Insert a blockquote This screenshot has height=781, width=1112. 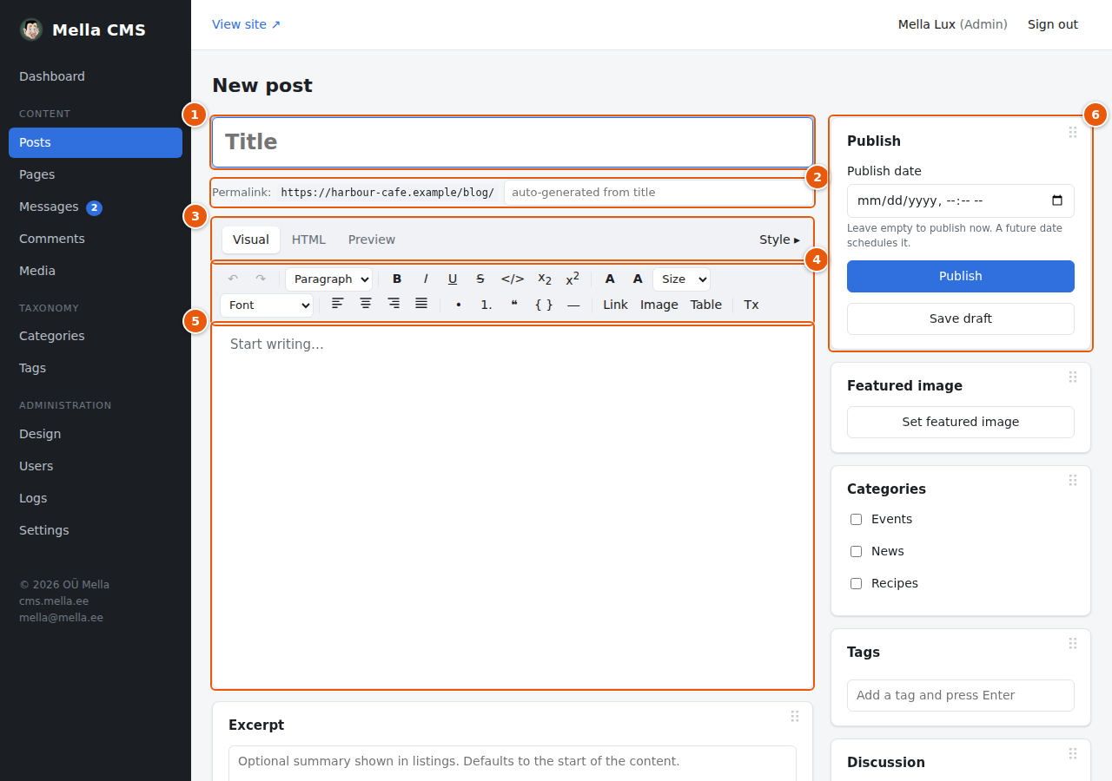click(514, 305)
